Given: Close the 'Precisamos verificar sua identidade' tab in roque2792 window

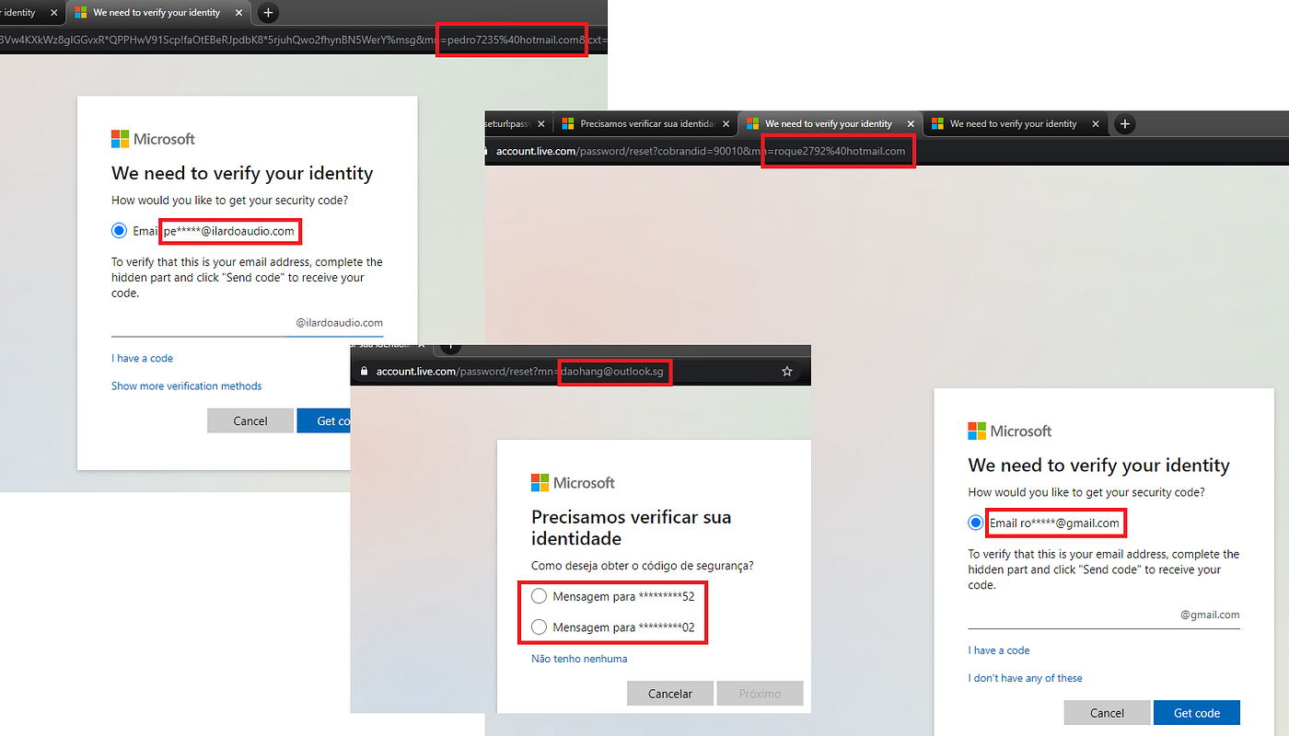Looking at the screenshot, I should pos(726,123).
